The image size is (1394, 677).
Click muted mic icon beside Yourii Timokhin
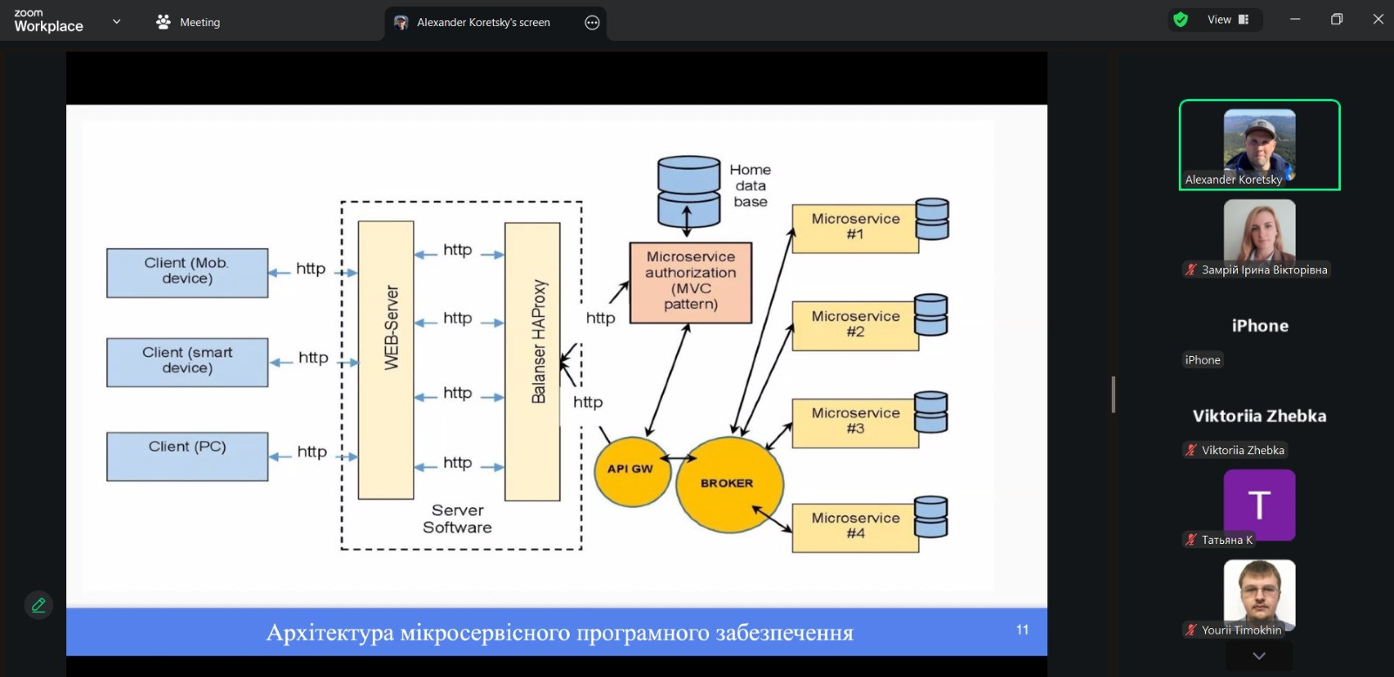click(1191, 630)
